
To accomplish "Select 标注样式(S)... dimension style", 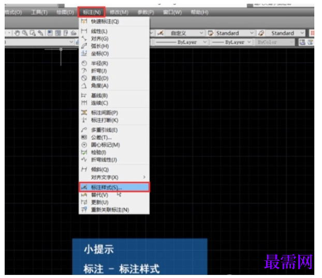I will [x=114, y=187].
